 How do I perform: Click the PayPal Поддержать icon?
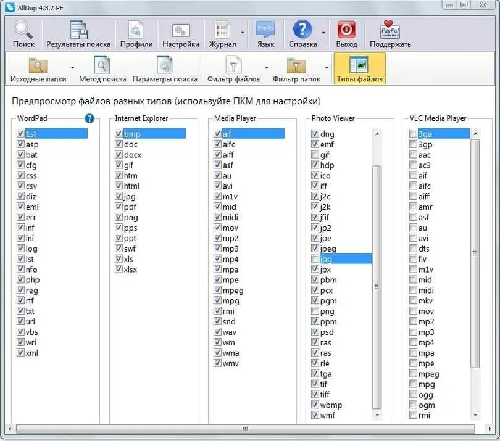pos(390,30)
